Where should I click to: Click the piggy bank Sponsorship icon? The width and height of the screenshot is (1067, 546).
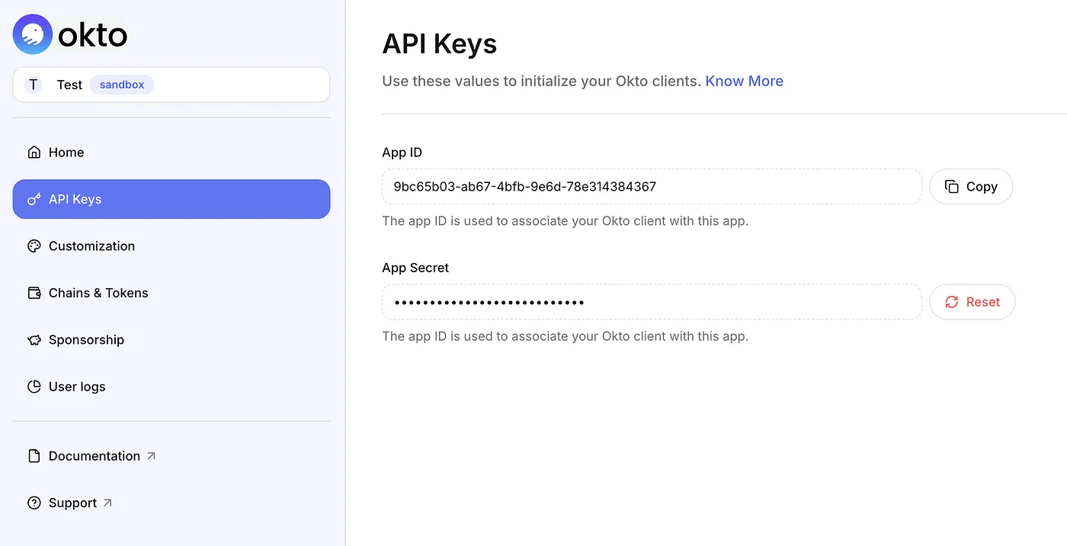[x=34, y=339]
